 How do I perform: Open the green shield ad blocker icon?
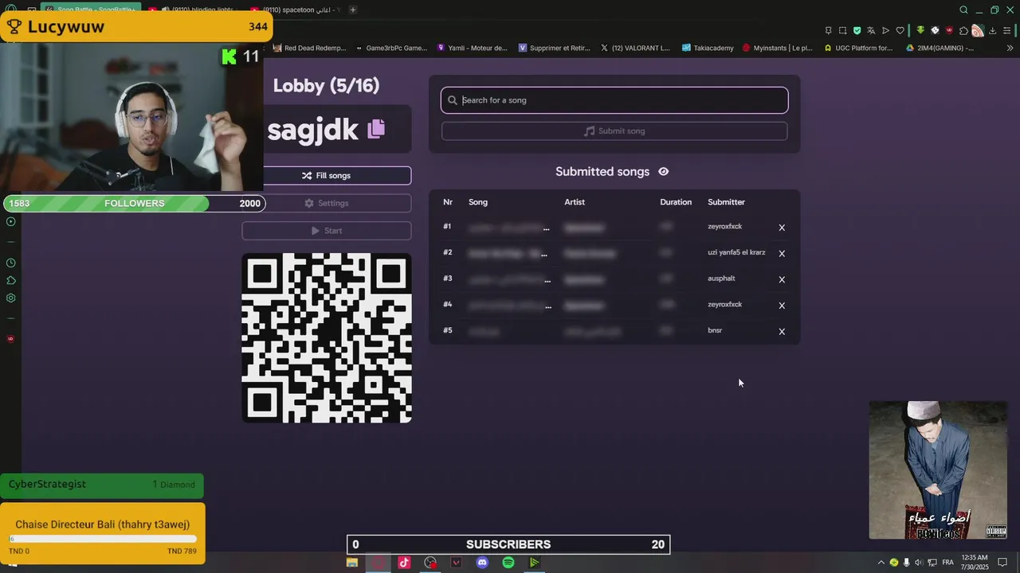(x=857, y=30)
